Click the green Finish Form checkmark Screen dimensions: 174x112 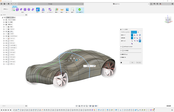(80, 9)
